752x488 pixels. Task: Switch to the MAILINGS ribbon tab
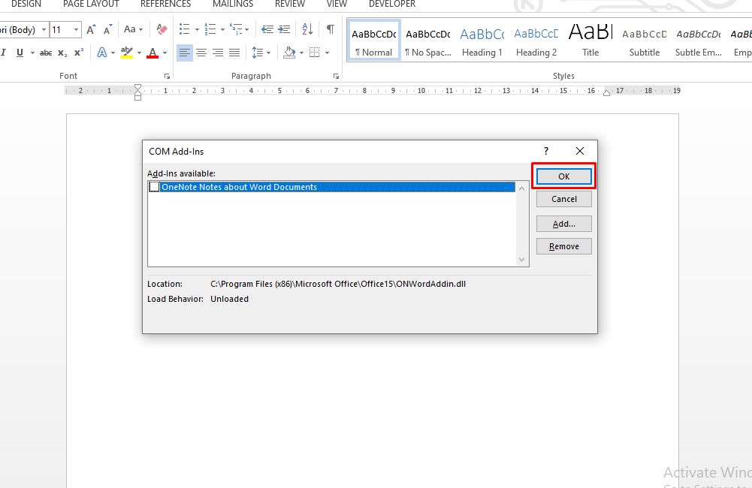pyautogui.click(x=232, y=5)
